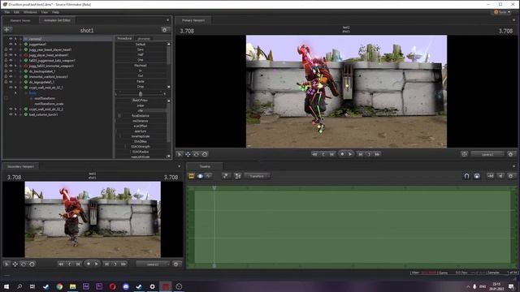Toggle the speaker icon in Timeline
This screenshot has width=520, height=292.
[x=500, y=176]
